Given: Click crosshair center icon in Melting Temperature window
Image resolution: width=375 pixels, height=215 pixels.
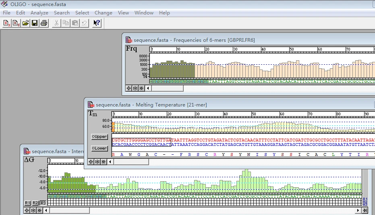Looking at the screenshot, I should coord(91,162).
